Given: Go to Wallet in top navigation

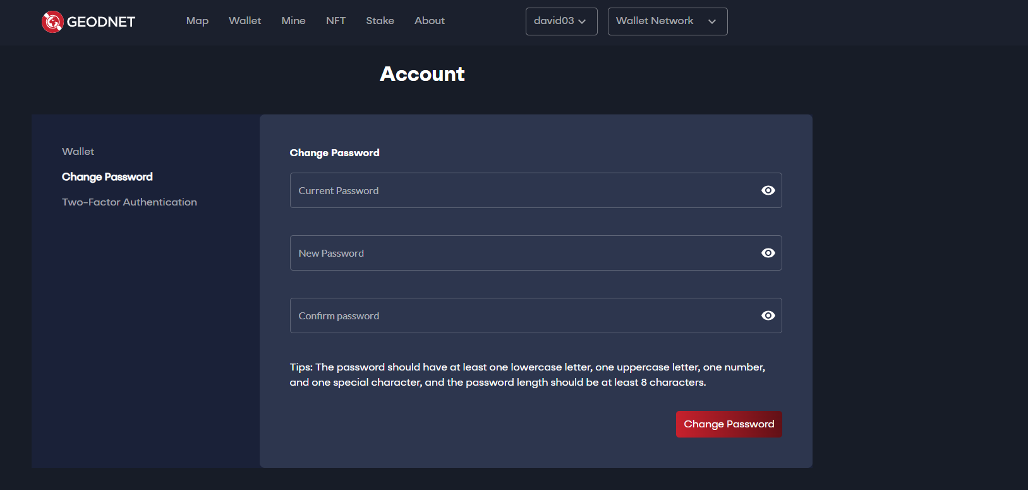Looking at the screenshot, I should [245, 21].
